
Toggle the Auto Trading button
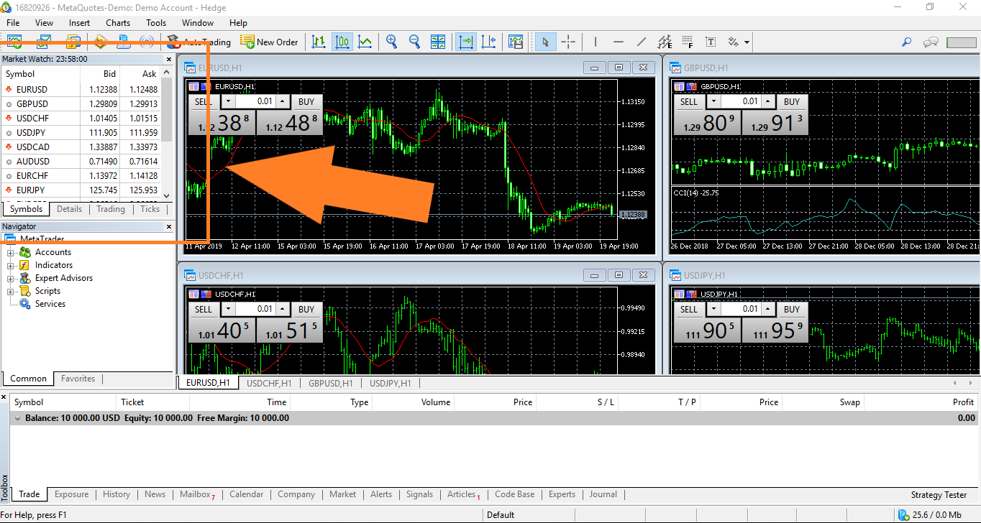(x=199, y=42)
